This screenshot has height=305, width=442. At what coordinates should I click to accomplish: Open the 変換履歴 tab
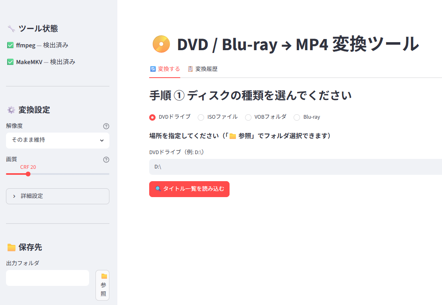click(x=203, y=69)
